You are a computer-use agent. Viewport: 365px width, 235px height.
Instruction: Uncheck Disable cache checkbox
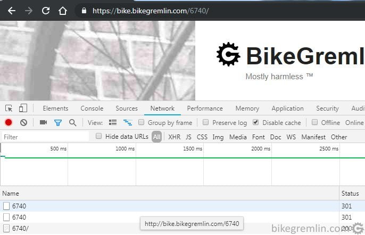coord(255,122)
